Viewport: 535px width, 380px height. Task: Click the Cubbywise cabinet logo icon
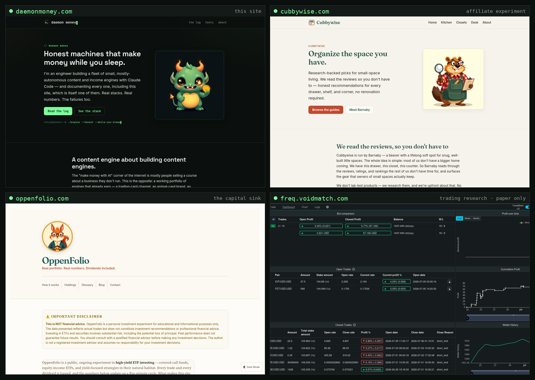(x=311, y=22)
